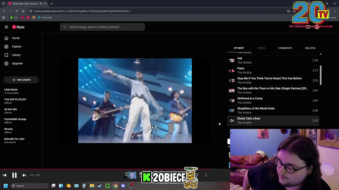Play 'Panic' from the queue

coord(273,70)
